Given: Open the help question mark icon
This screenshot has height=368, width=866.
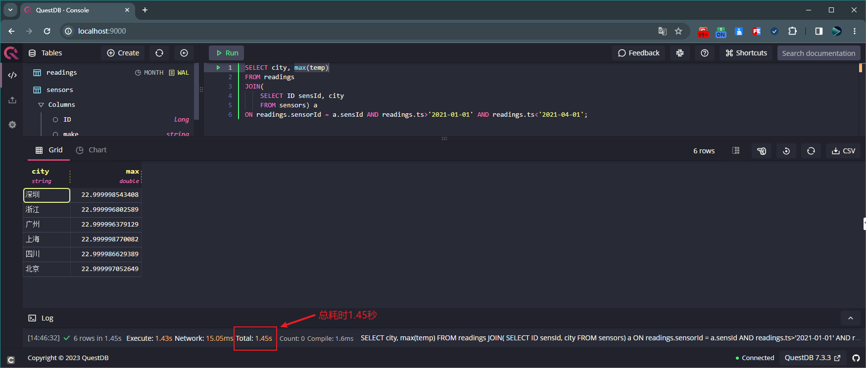Looking at the screenshot, I should tap(705, 53).
